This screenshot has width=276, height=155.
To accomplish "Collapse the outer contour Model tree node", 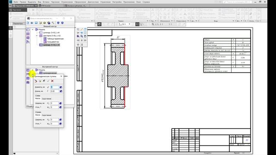I will 33,30.
